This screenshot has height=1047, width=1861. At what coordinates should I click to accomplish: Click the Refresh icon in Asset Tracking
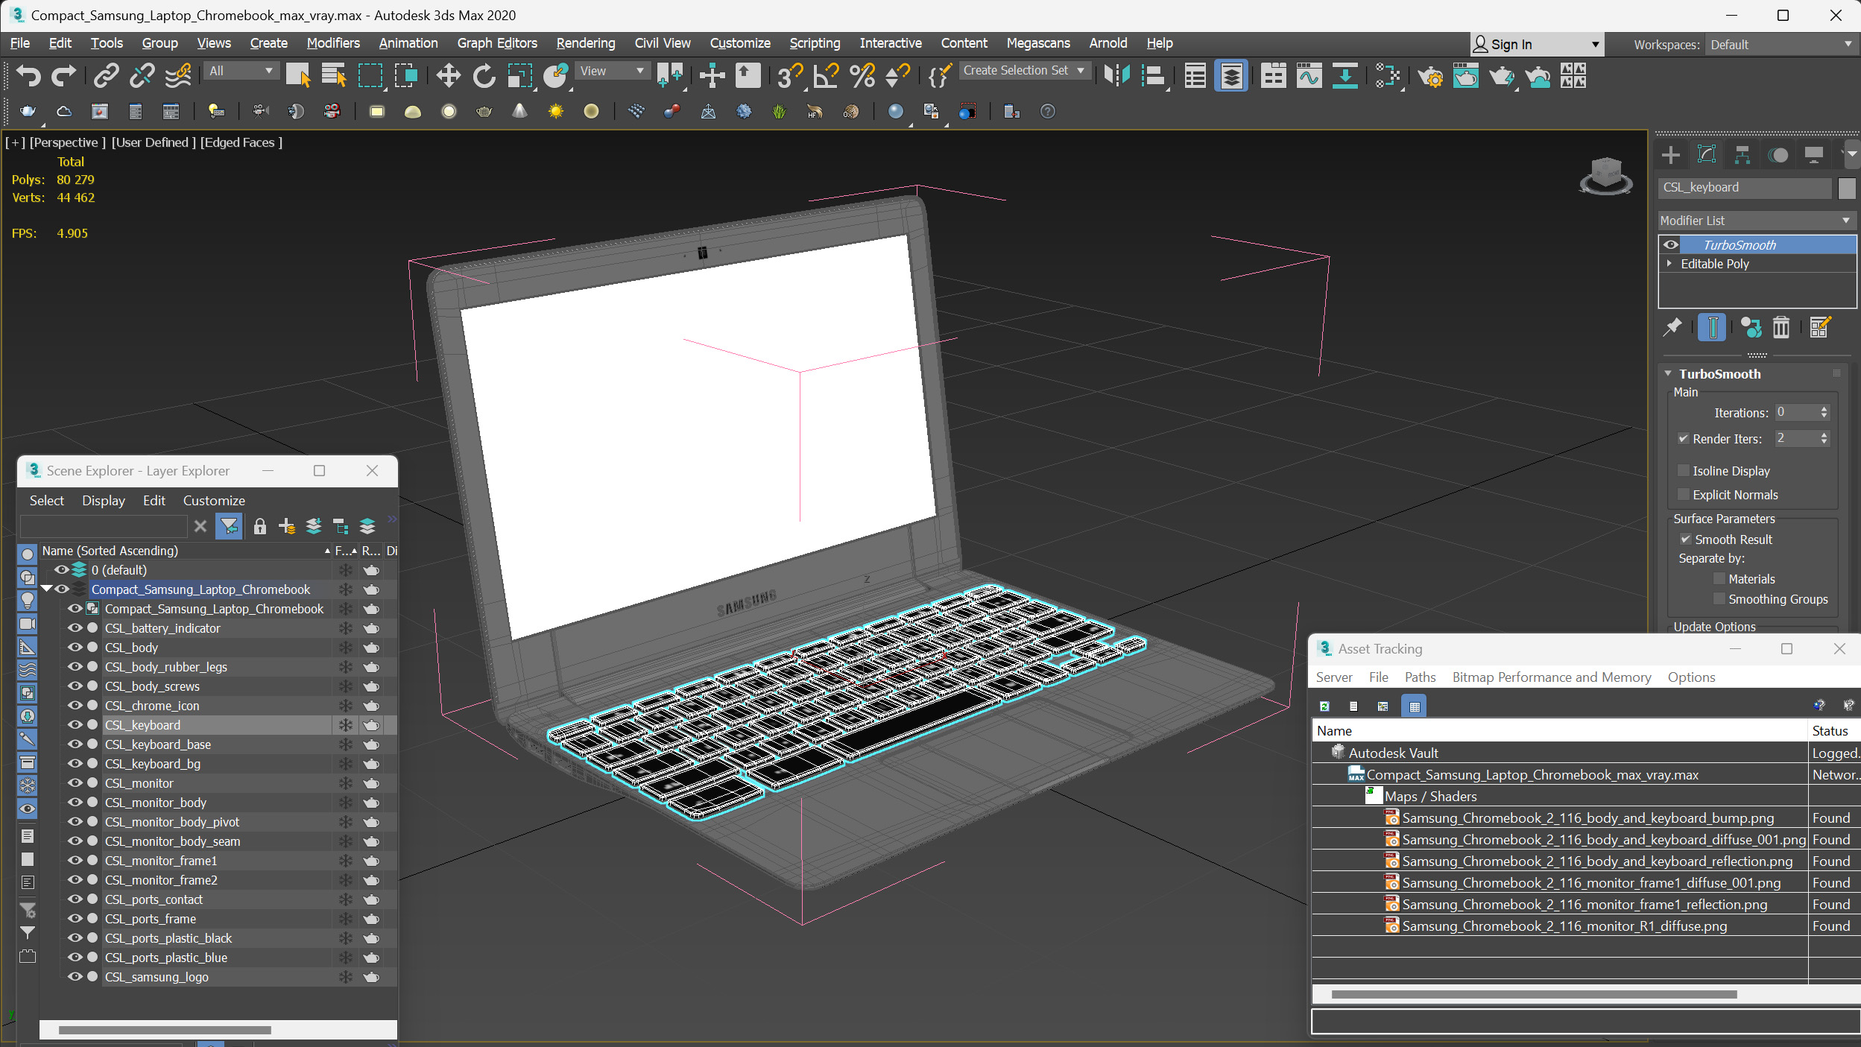tap(1324, 706)
